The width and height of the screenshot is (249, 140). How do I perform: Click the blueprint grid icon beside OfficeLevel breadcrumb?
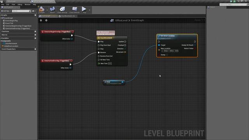(x=112, y=20)
